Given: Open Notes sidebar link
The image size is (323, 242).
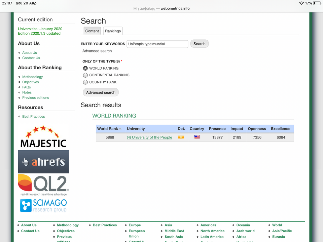Looking at the screenshot, I should pos(27,92).
